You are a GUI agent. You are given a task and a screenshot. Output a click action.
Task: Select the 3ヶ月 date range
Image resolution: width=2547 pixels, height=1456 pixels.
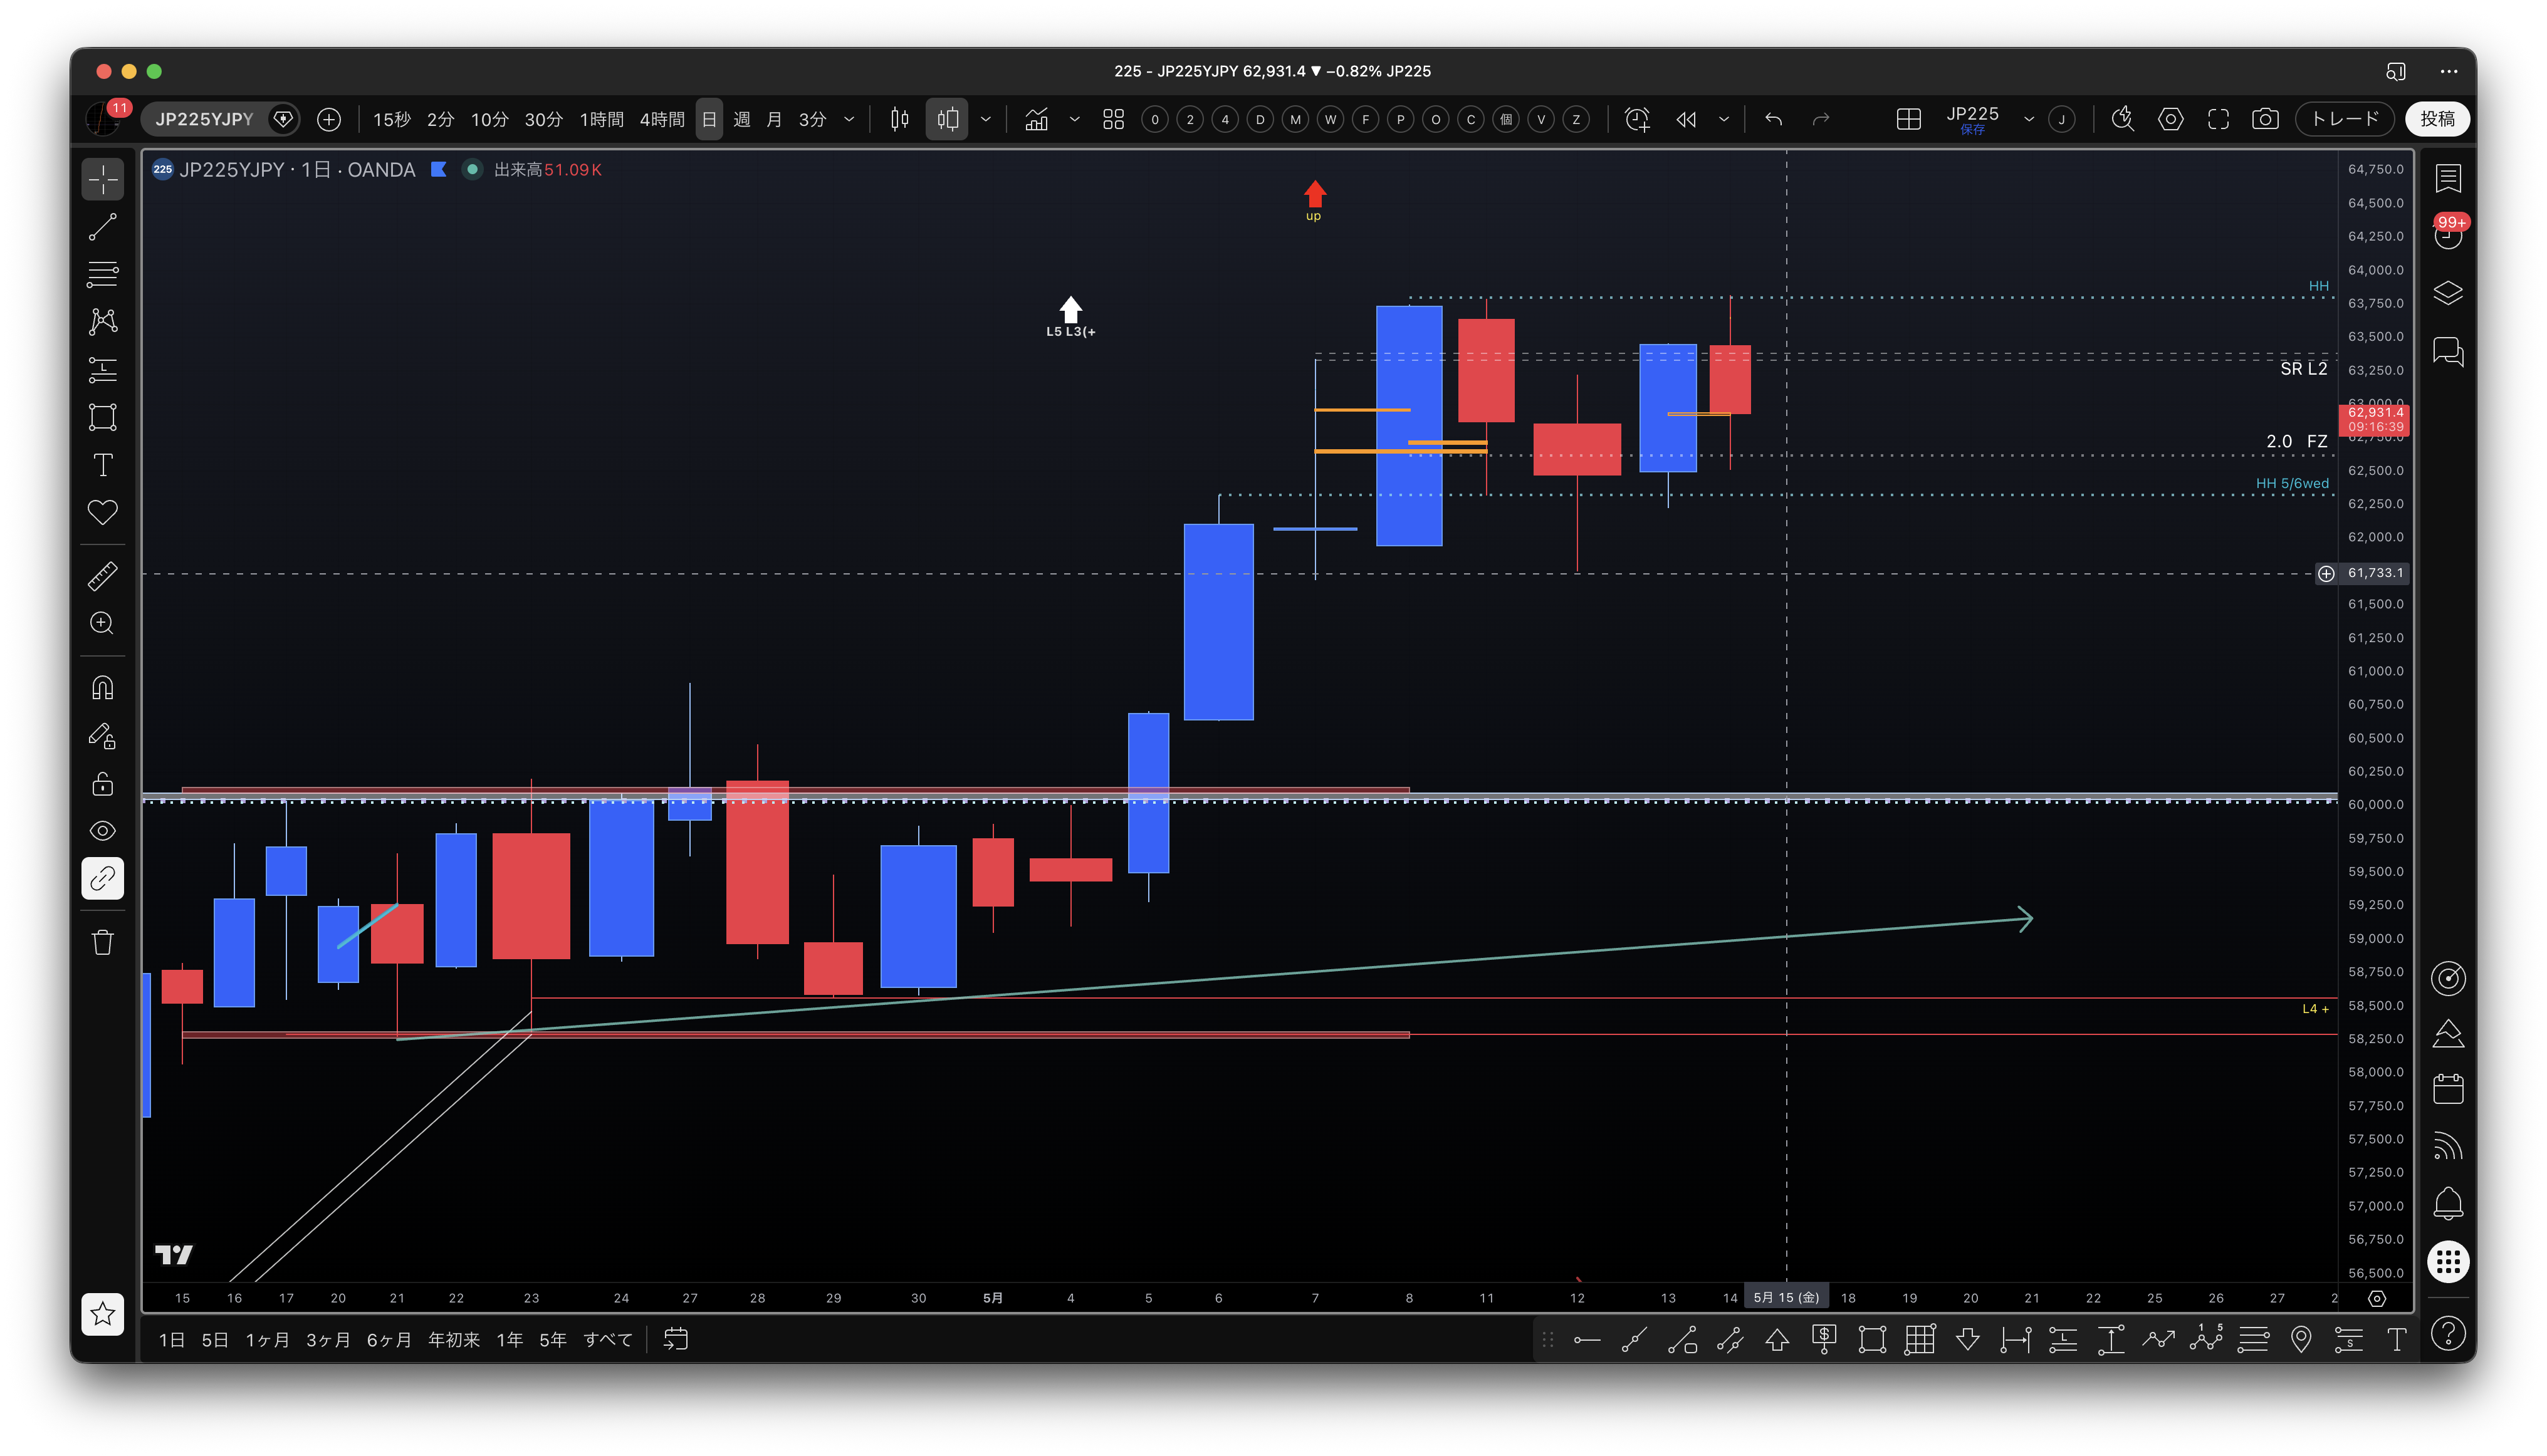coord(328,1340)
